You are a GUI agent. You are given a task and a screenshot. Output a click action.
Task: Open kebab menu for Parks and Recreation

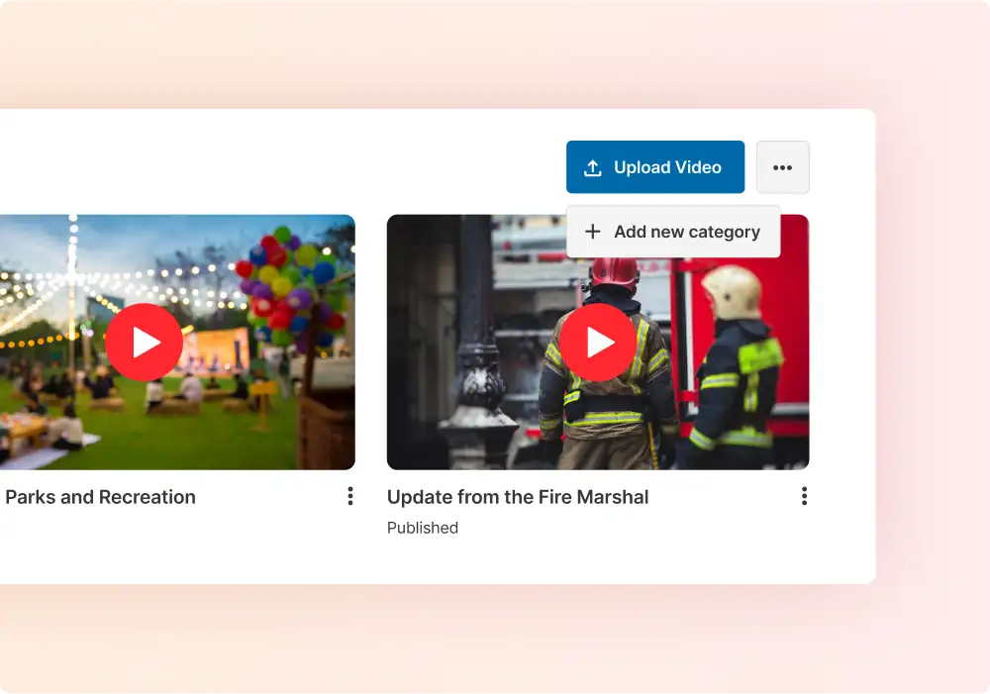coord(349,496)
